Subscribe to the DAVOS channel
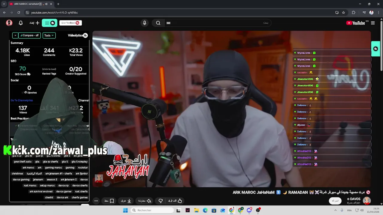Screen dimensions: 383x215 point(335,201)
